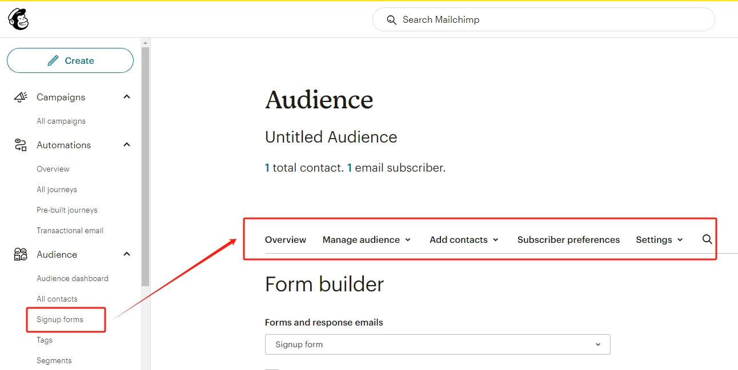738x370 pixels.
Task: Click the 'Form builder' heading
Action: pyautogui.click(x=324, y=284)
